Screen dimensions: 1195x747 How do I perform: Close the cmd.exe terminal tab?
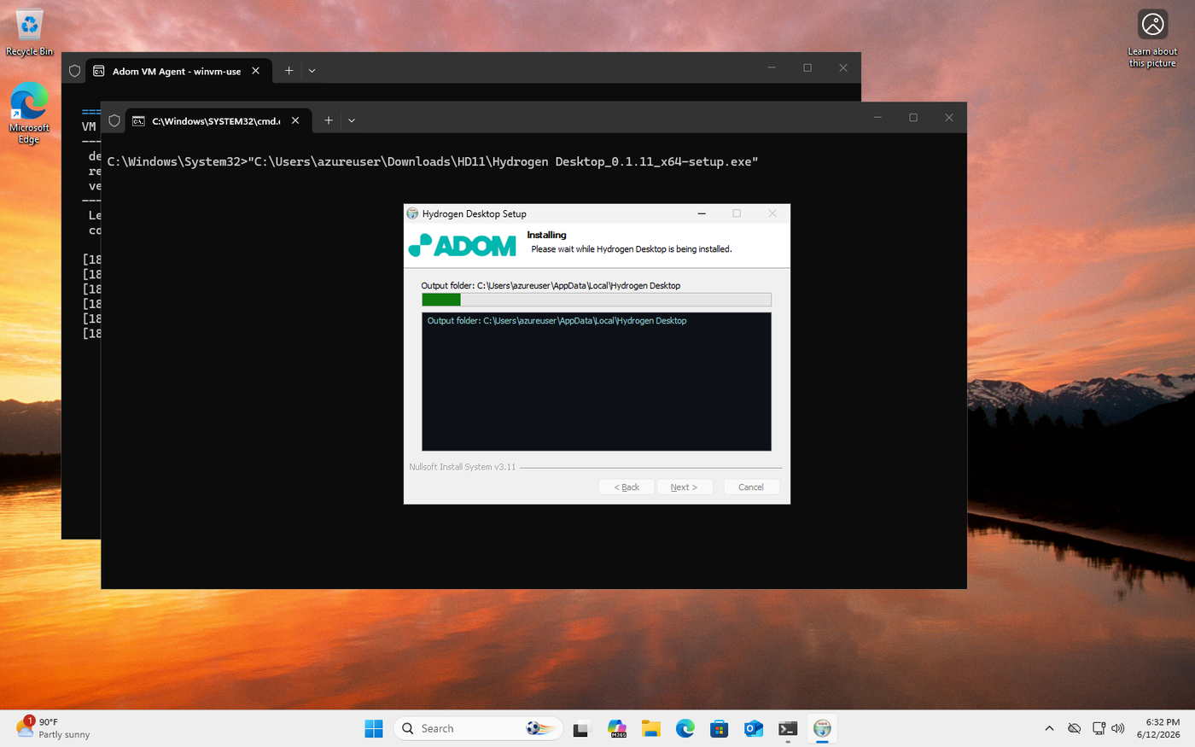295,120
